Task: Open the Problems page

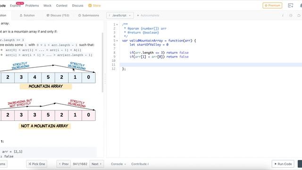Action: [x=32, y=6]
